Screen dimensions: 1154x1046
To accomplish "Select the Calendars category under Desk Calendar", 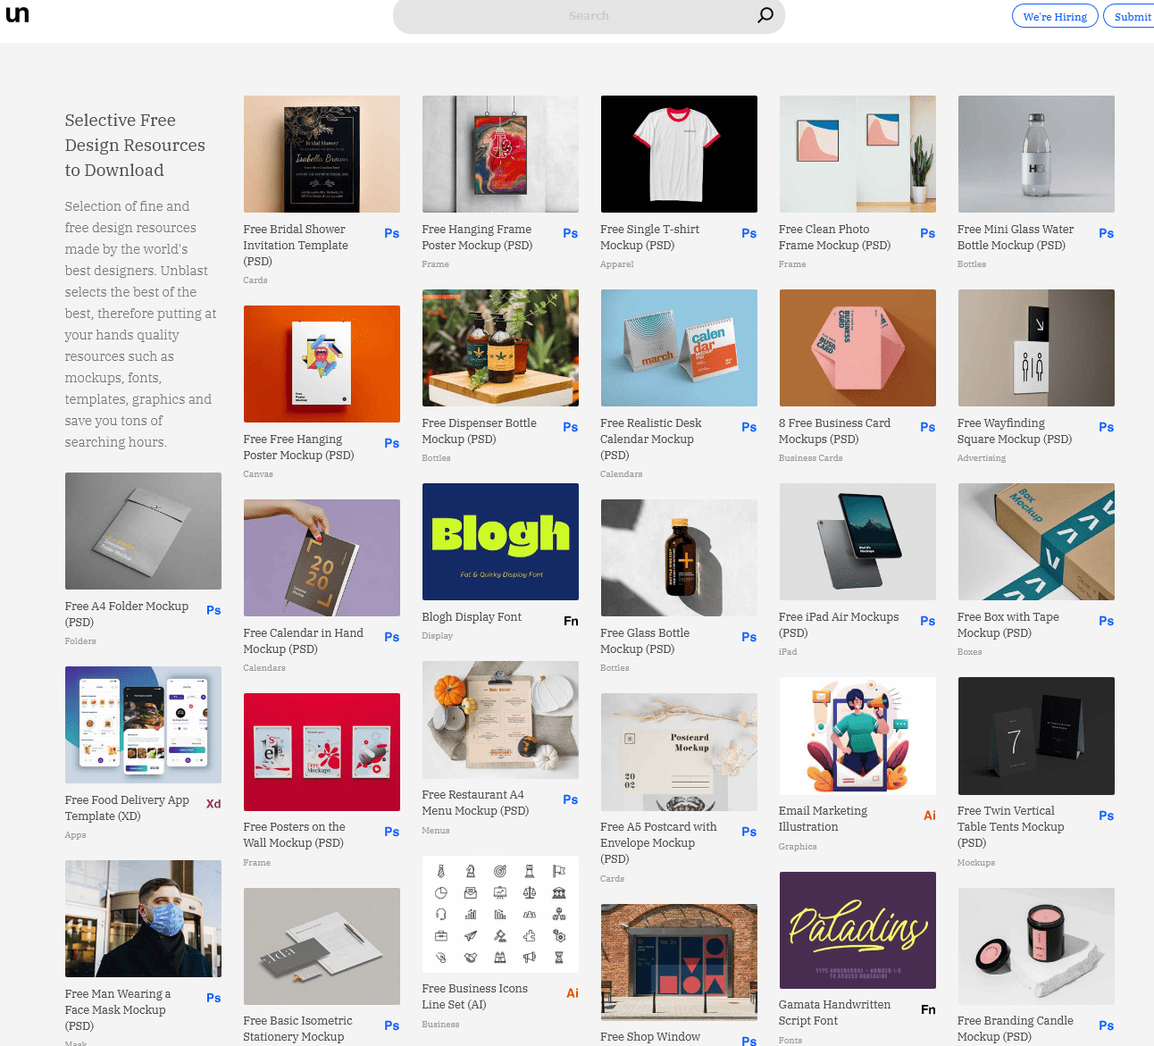I will (621, 474).
